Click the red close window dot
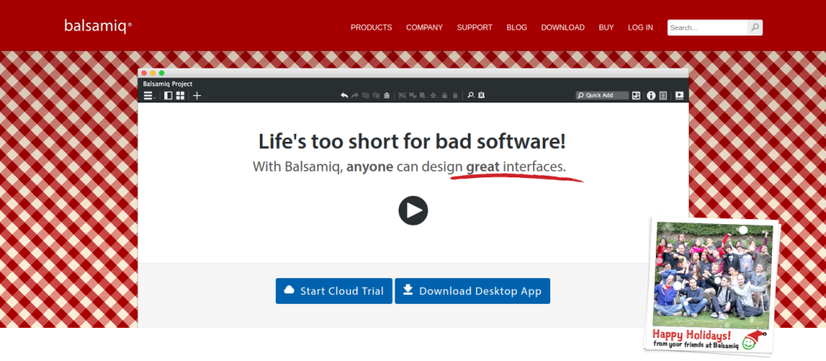Viewport: 826px width, 361px height. point(144,73)
